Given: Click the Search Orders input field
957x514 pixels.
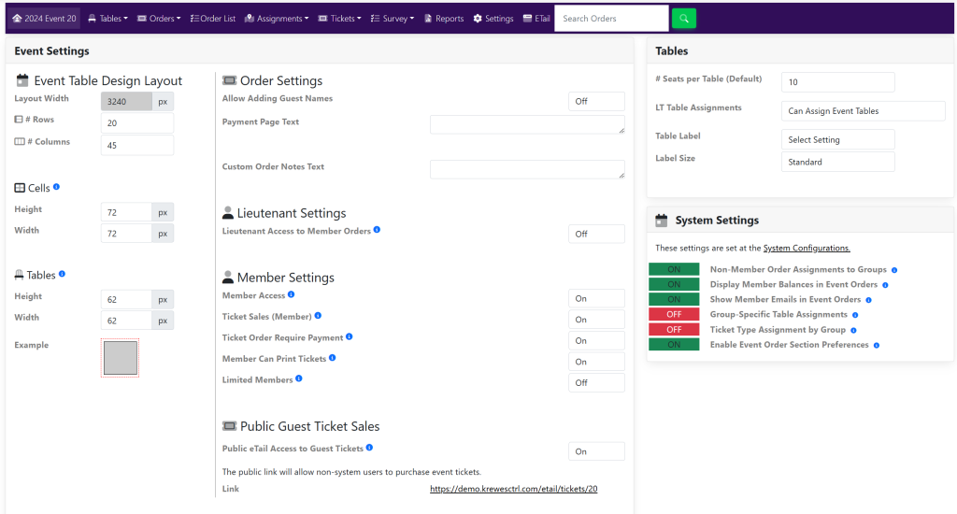Looking at the screenshot, I should (611, 19).
